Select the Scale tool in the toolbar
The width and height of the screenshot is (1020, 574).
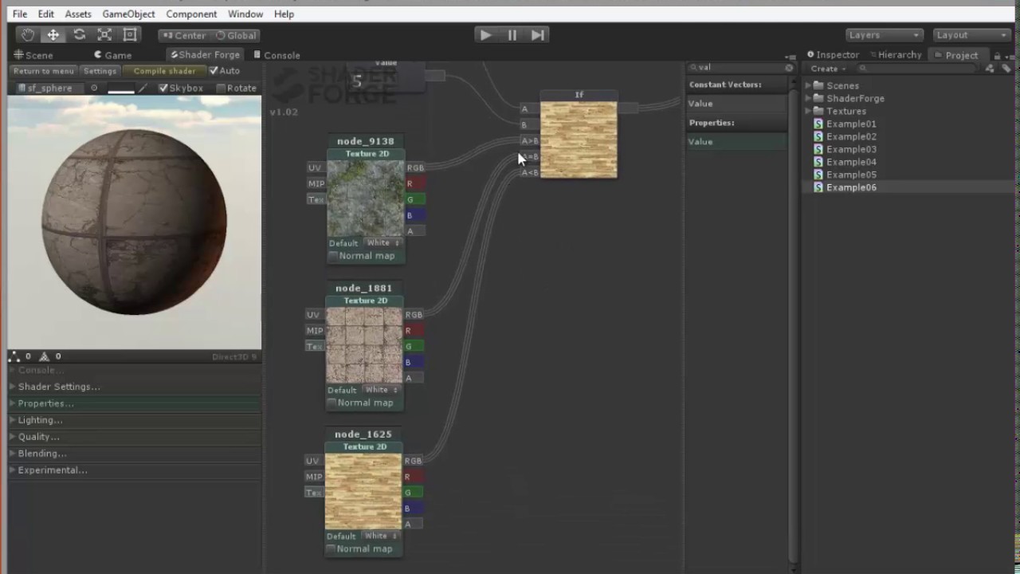104,34
